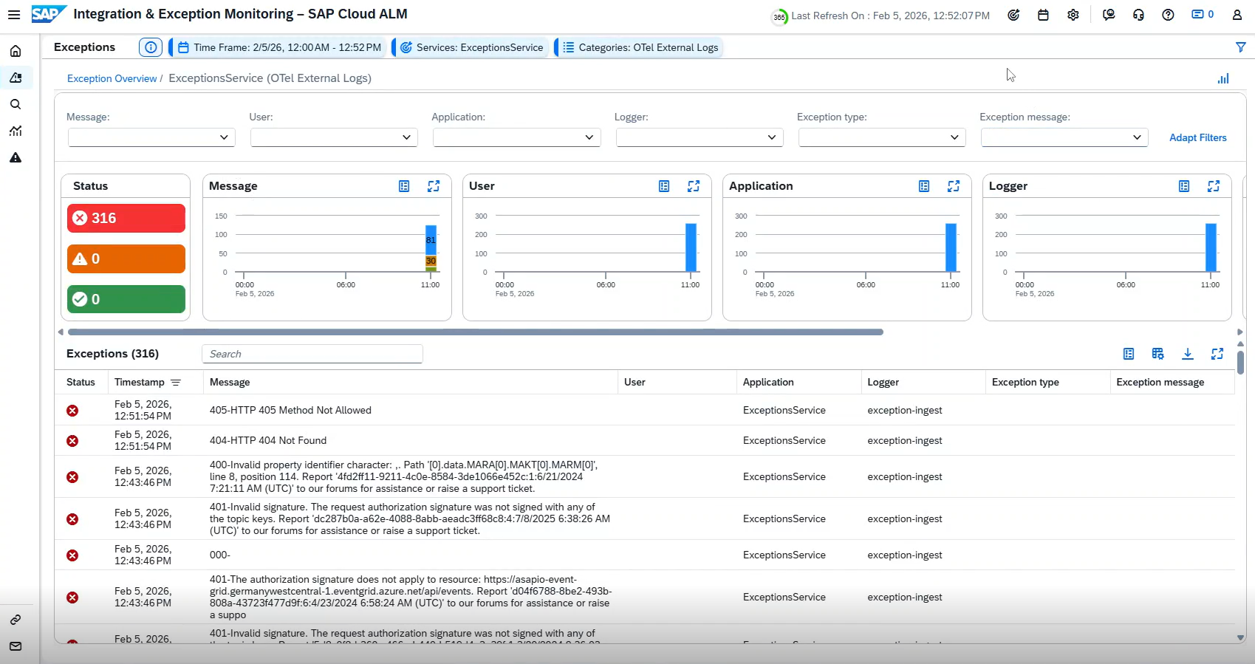Select the green success status tile
The image size is (1255, 664).
[x=126, y=299]
